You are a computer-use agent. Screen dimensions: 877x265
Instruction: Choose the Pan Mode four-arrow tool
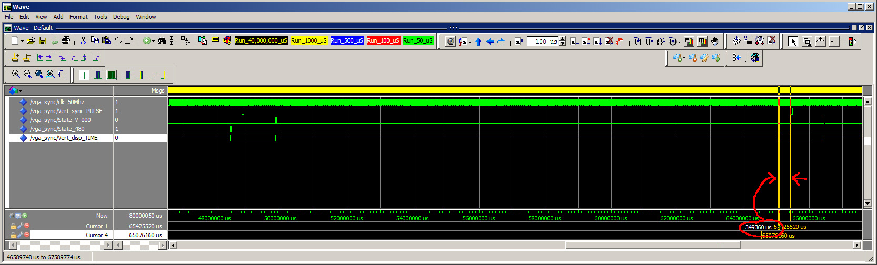point(821,42)
